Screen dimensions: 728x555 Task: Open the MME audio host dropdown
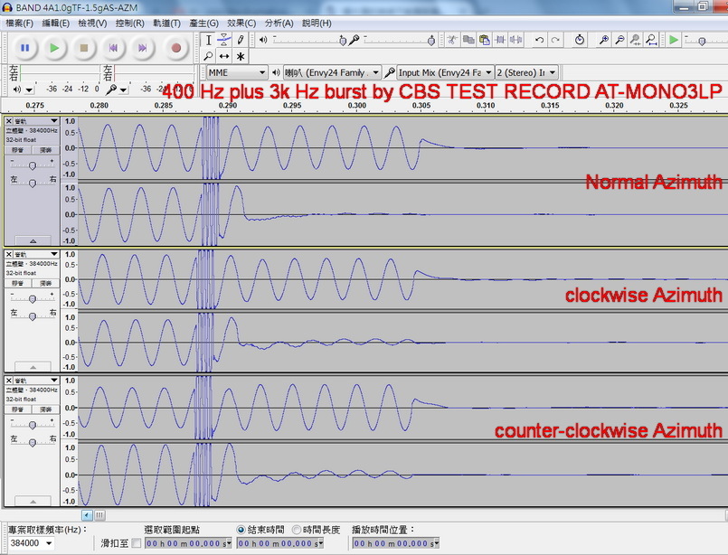click(236, 72)
